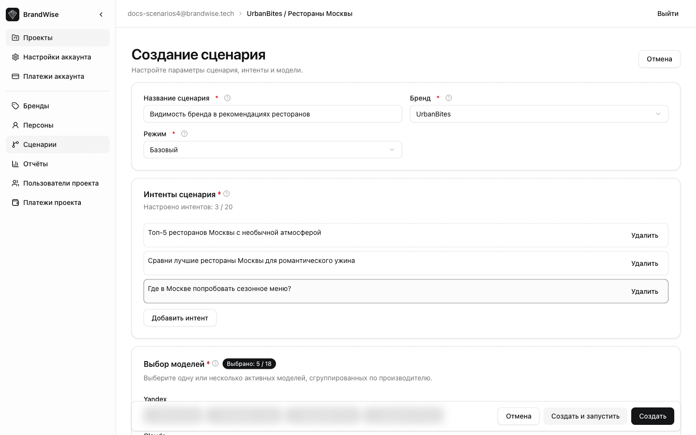Image resolution: width=696 pixels, height=435 pixels.
Task: Delete the intent about сезонное меню
Action: (x=645, y=291)
